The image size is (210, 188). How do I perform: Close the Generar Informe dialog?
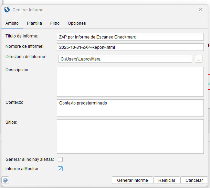[x=200, y=10]
